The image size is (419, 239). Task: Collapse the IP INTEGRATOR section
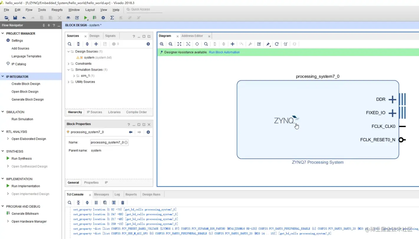tap(3, 77)
